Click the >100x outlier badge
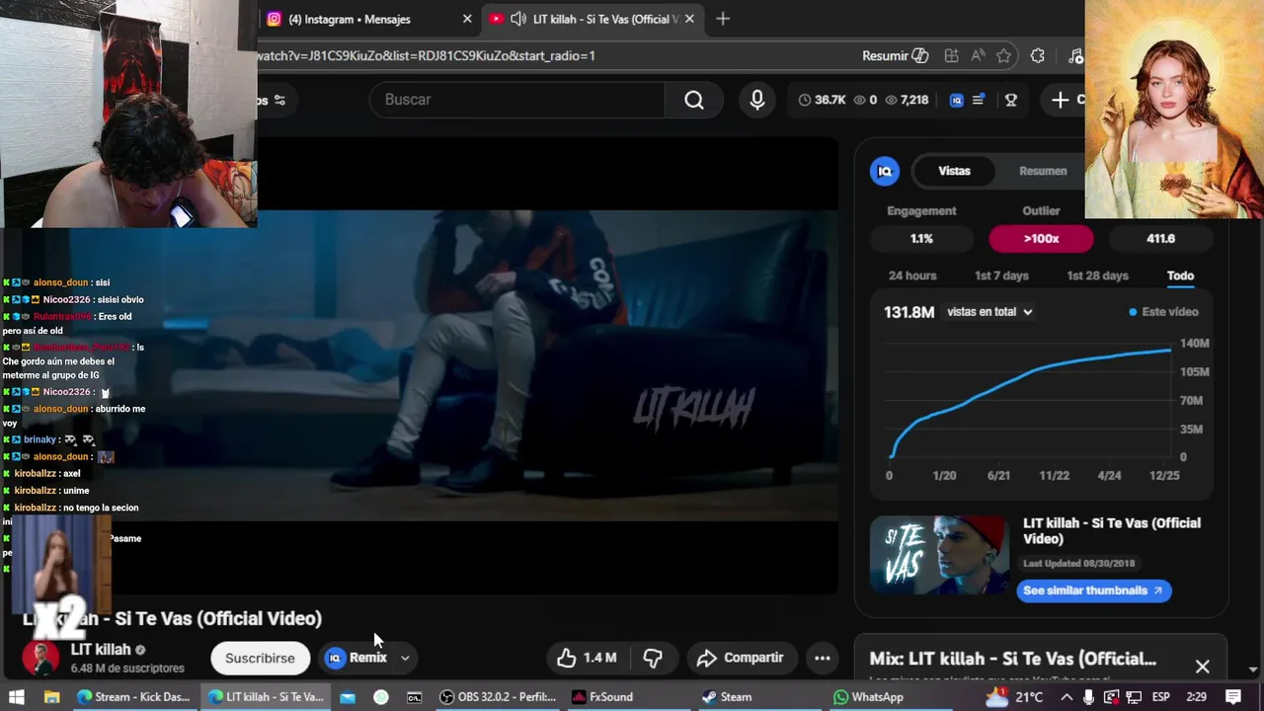 pos(1041,238)
